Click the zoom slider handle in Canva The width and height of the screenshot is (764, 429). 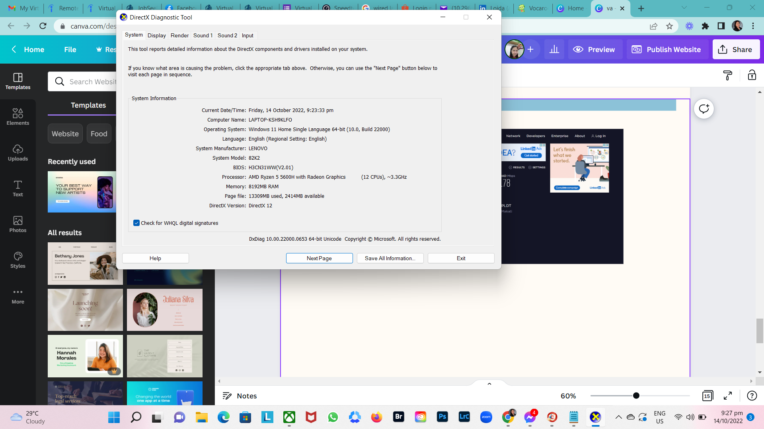pos(636,396)
